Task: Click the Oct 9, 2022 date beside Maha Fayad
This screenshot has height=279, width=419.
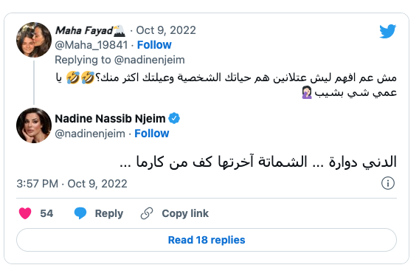Action: pyautogui.click(x=166, y=30)
